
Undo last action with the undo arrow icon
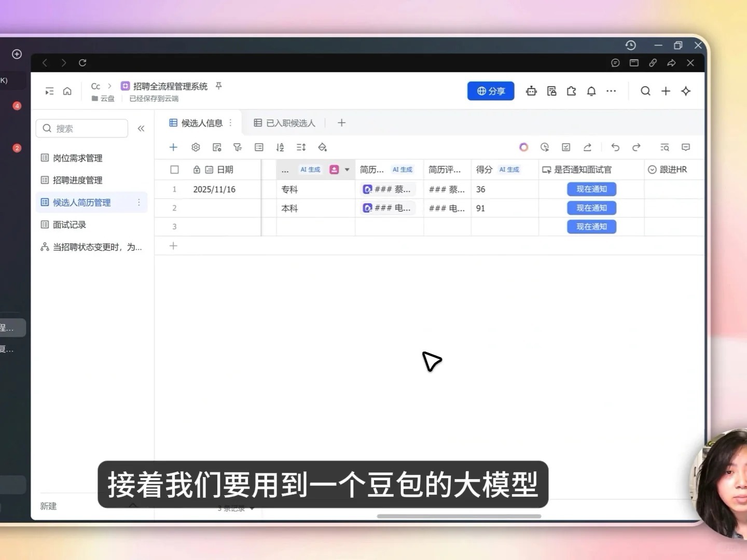[x=615, y=147]
